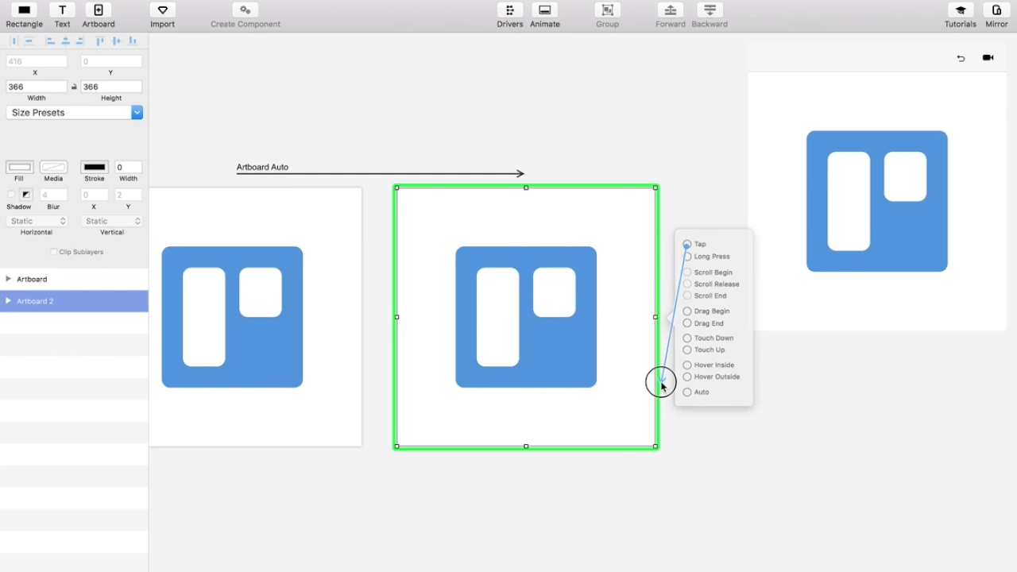Click align vertical centers icon

[116, 41]
